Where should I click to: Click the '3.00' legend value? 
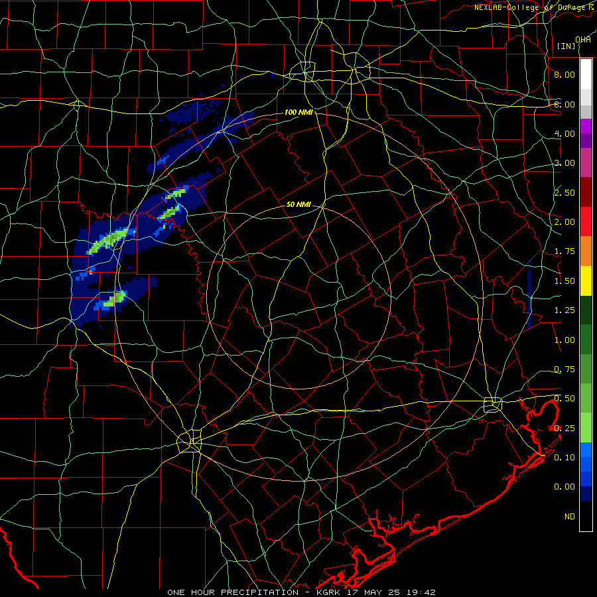click(564, 163)
